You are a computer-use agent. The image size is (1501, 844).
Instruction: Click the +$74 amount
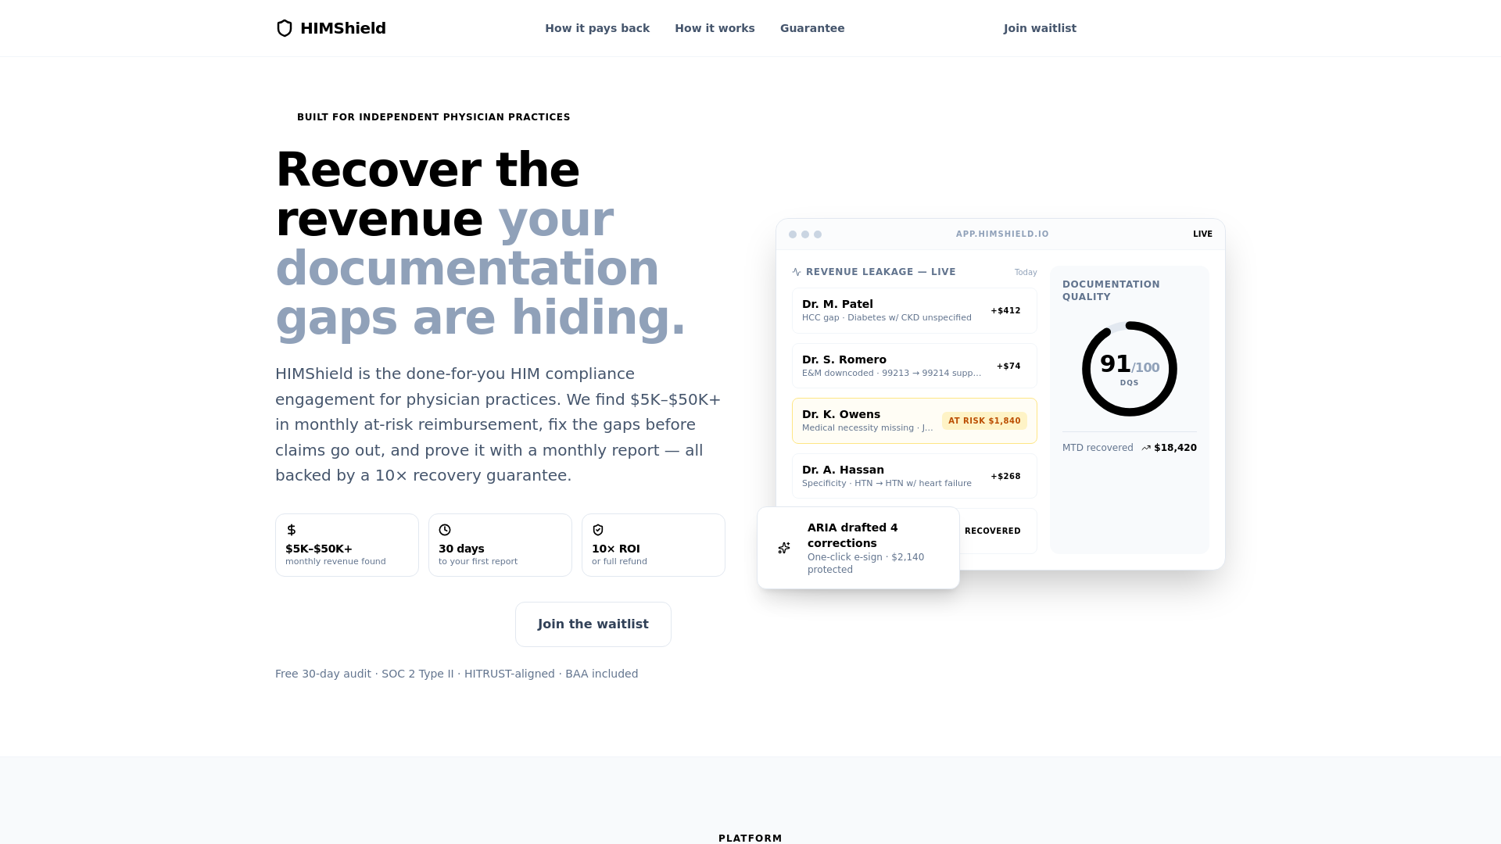tap(1008, 367)
